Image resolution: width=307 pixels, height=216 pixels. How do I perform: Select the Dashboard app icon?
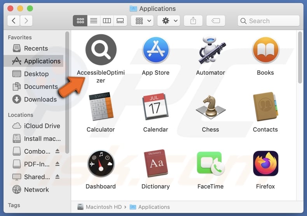tap(101, 163)
